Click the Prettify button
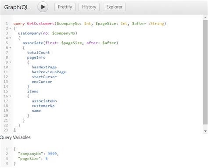Image resolution: width=208 pixels, height=168 pixels. click(x=65, y=7)
